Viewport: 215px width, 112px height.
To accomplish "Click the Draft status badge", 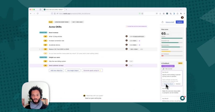I will point(51,22).
